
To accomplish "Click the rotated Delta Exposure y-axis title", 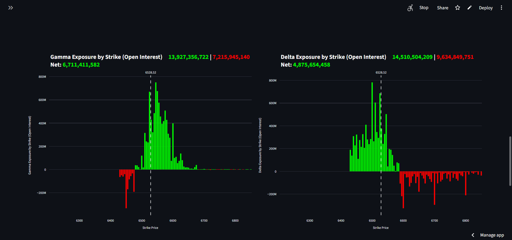I will tap(260, 145).
